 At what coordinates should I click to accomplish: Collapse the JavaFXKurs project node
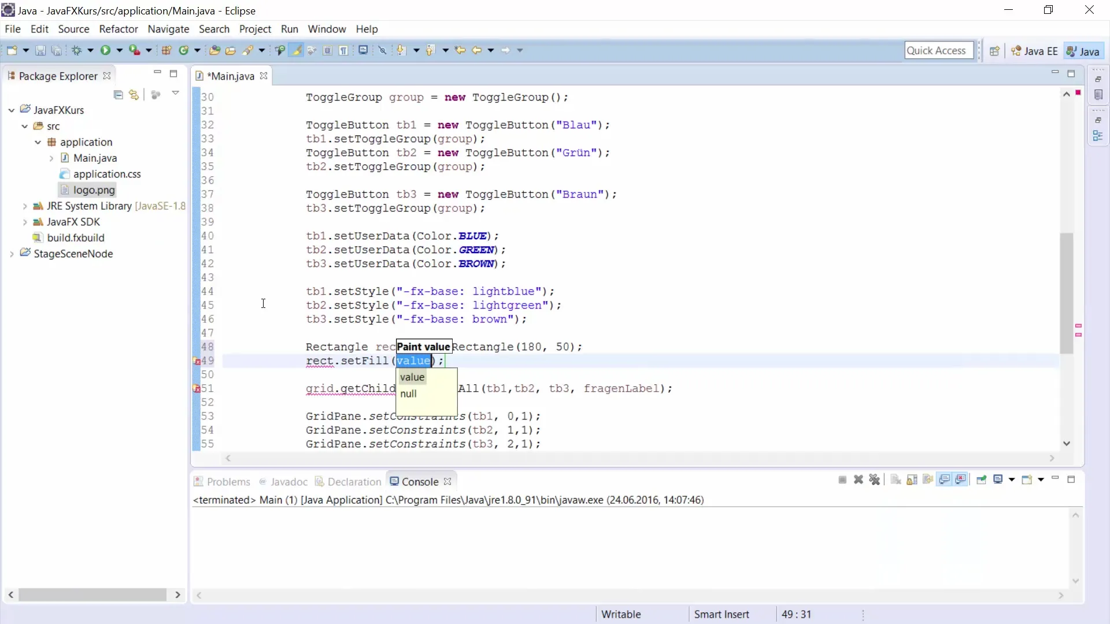[12, 110]
